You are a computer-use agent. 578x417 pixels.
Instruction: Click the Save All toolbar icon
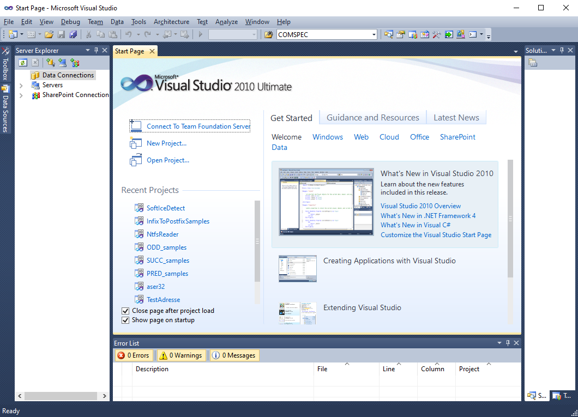[73, 34]
